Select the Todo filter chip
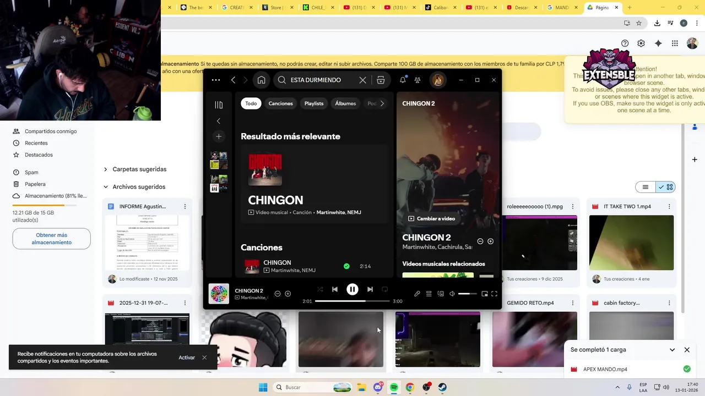705x396 pixels. pos(251,103)
